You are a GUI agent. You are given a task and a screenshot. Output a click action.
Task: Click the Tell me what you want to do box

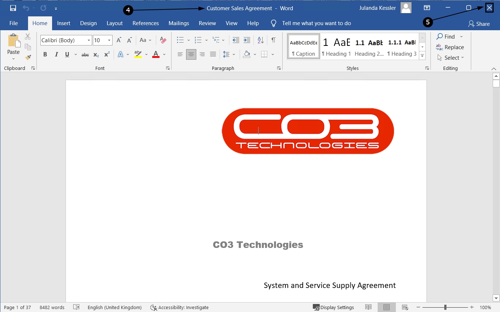316,23
